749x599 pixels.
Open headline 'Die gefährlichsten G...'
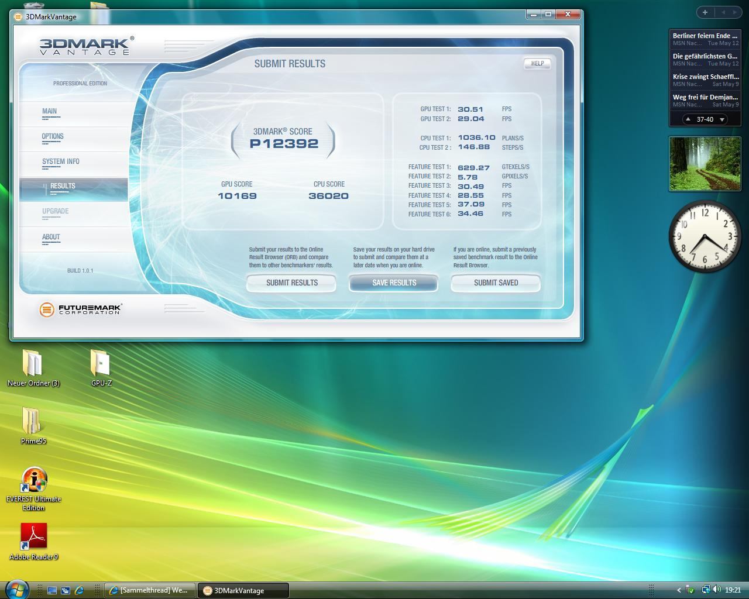[x=705, y=59]
